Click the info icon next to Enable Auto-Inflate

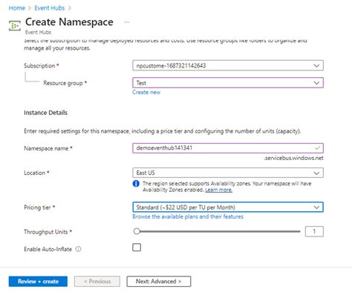click(x=78, y=249)
